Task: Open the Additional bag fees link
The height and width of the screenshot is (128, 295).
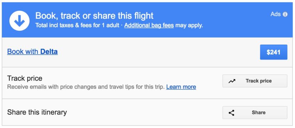Action: pos(149,25)
